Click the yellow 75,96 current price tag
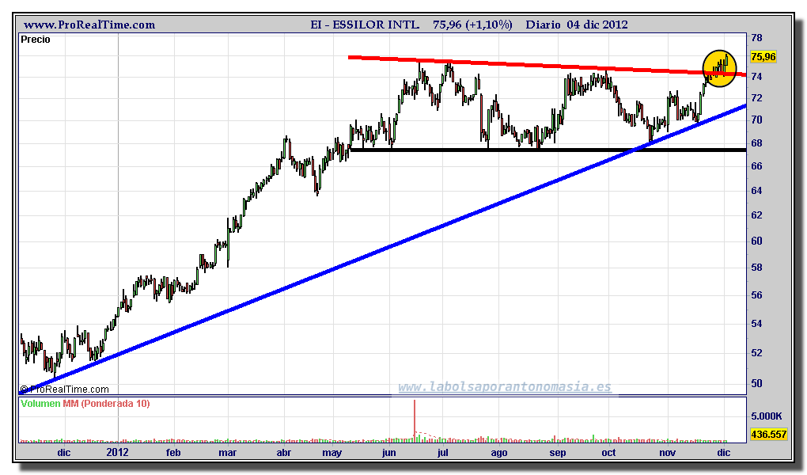807x475 pixels. click(x=763, y=56)
